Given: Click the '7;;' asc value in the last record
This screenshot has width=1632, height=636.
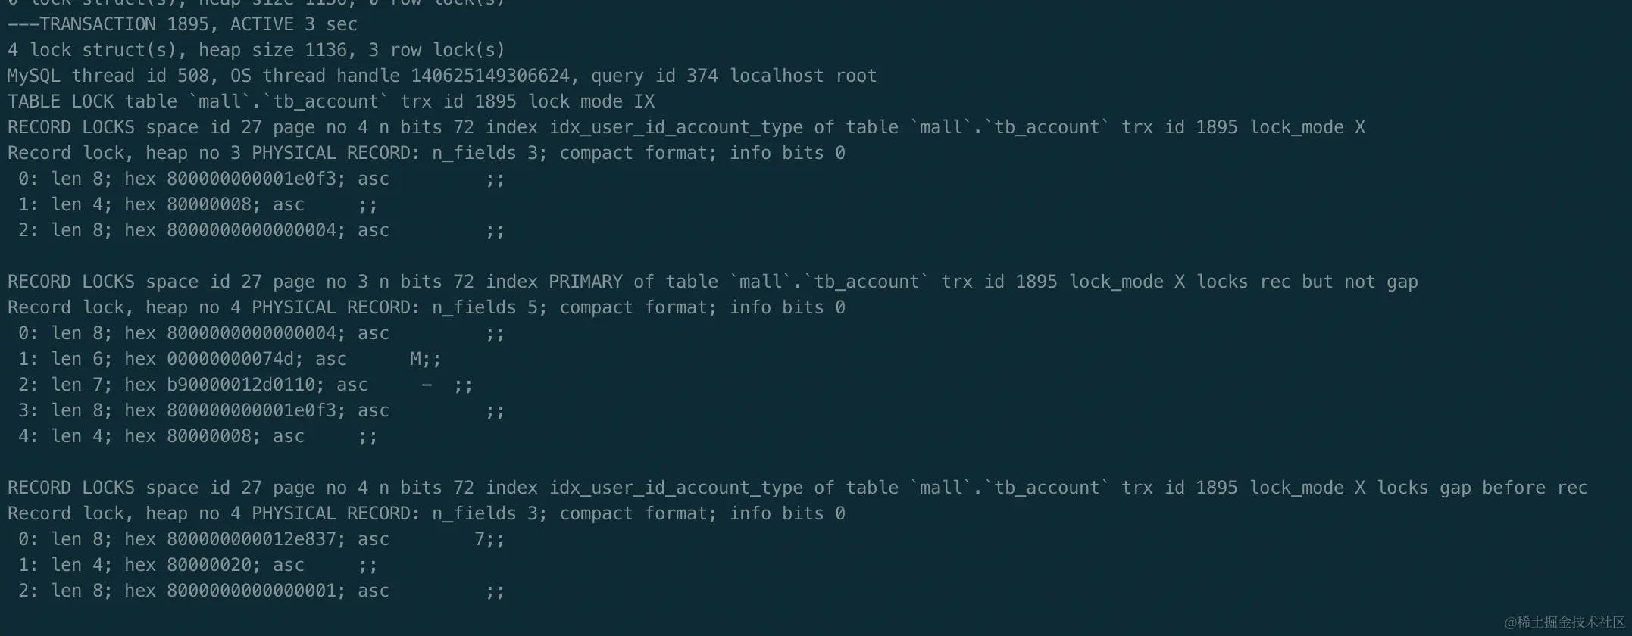Looking at the screenshot, I should (489, 539).
